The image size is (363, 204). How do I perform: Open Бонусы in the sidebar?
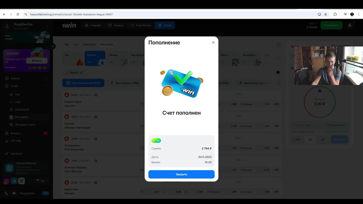[26, 133]
